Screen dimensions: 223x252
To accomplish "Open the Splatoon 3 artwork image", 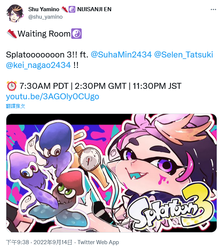I will [111, 173].
